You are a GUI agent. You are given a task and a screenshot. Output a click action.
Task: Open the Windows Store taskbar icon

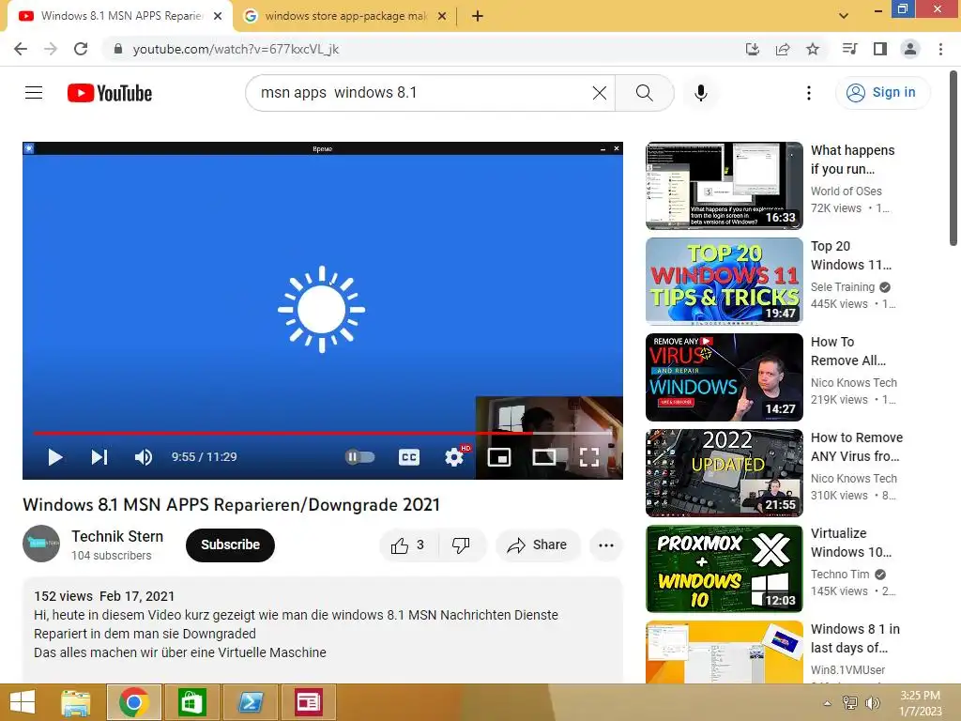click(x=191, y=702)
